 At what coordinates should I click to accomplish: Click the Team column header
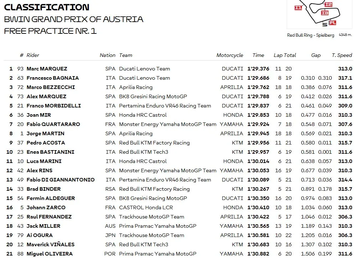pyautogui.click(x=126, y=55)
